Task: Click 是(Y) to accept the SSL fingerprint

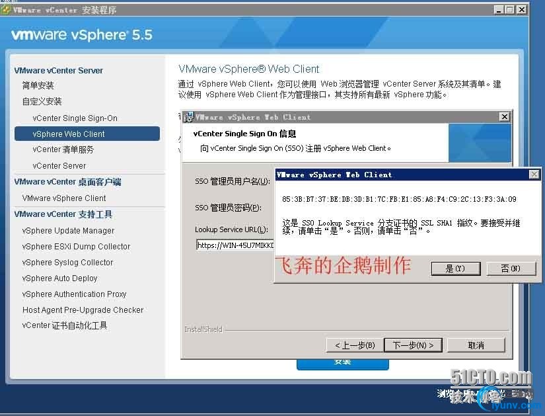Action: pos(456,269)
